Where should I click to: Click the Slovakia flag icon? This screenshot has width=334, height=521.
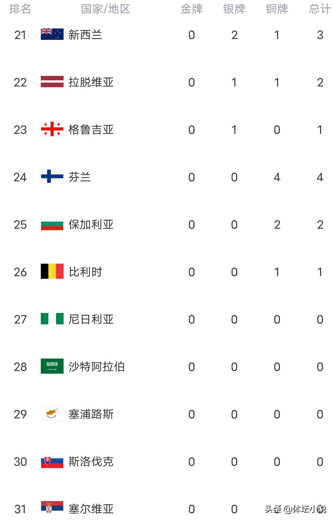pos(52,461)
